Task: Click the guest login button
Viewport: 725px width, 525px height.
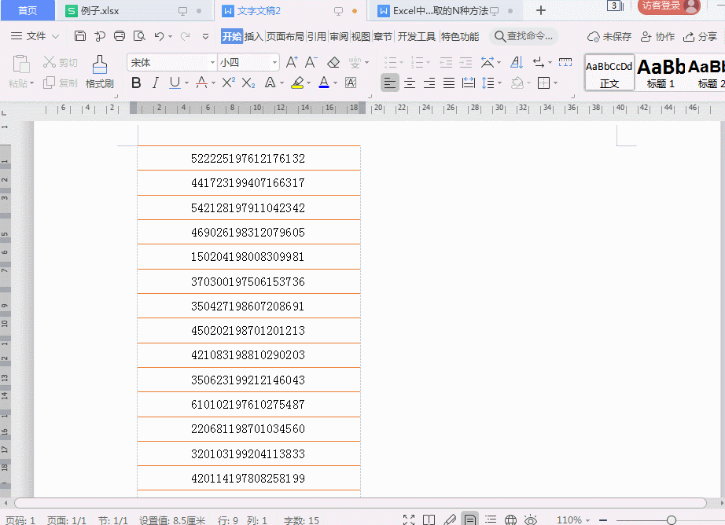Action: coord(668,6)
